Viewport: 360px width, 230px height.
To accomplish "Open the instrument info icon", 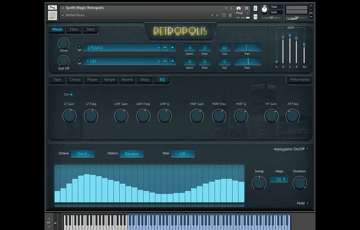I will 247,8.
